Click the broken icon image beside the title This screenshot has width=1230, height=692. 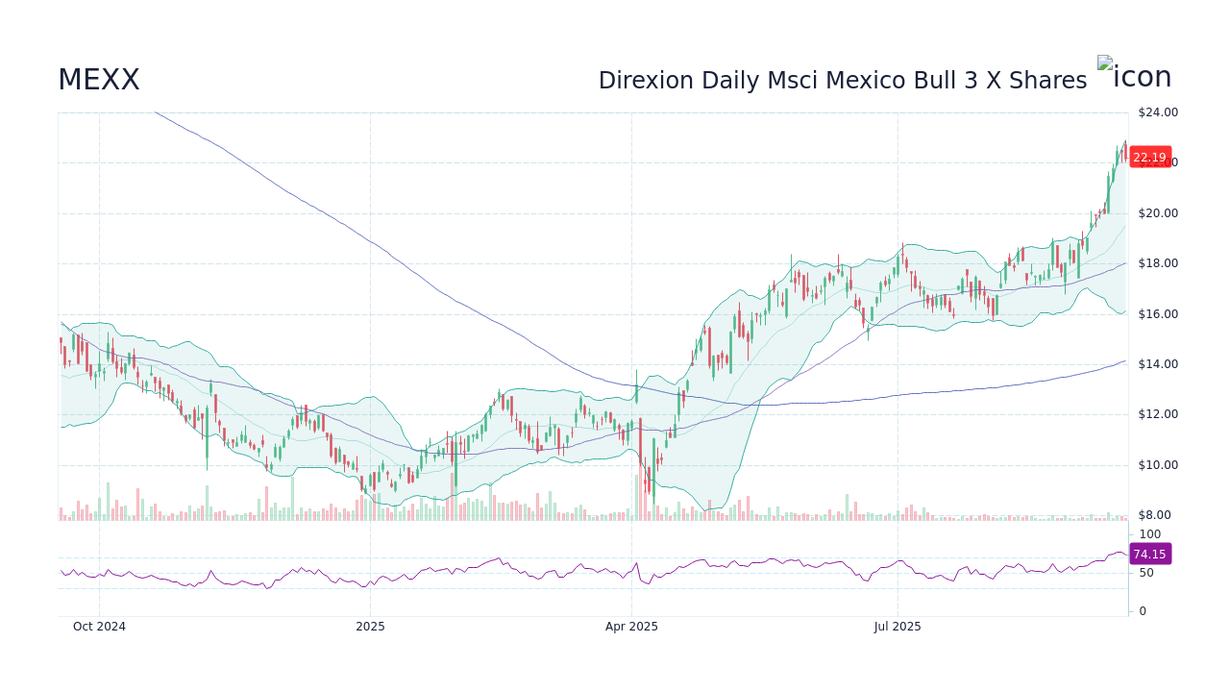pos(1135,74)
